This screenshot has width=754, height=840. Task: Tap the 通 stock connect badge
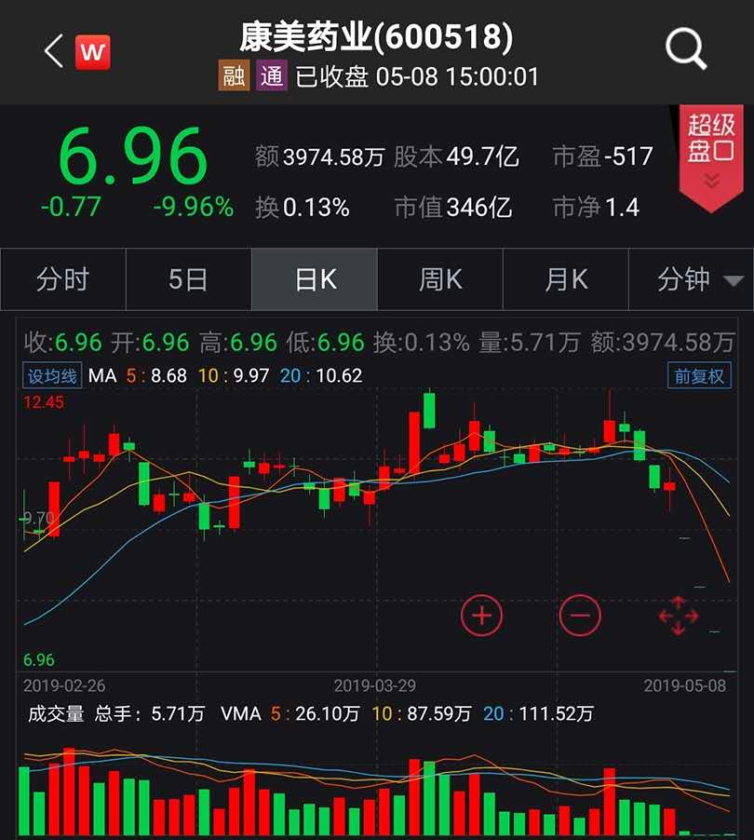point(272,75)
